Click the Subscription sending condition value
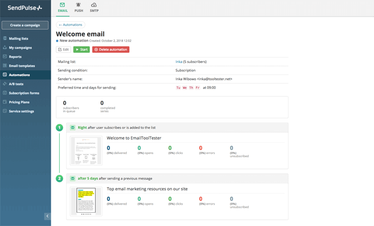The height and width of the screenshot is (226, 374). point(185,70)
